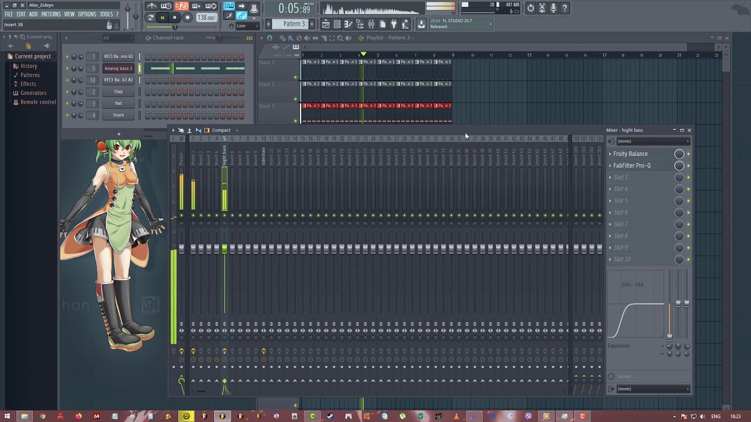Toggle loop recording icon
The width and height of the screenshot is (751, 422).
tap(211, 6)
